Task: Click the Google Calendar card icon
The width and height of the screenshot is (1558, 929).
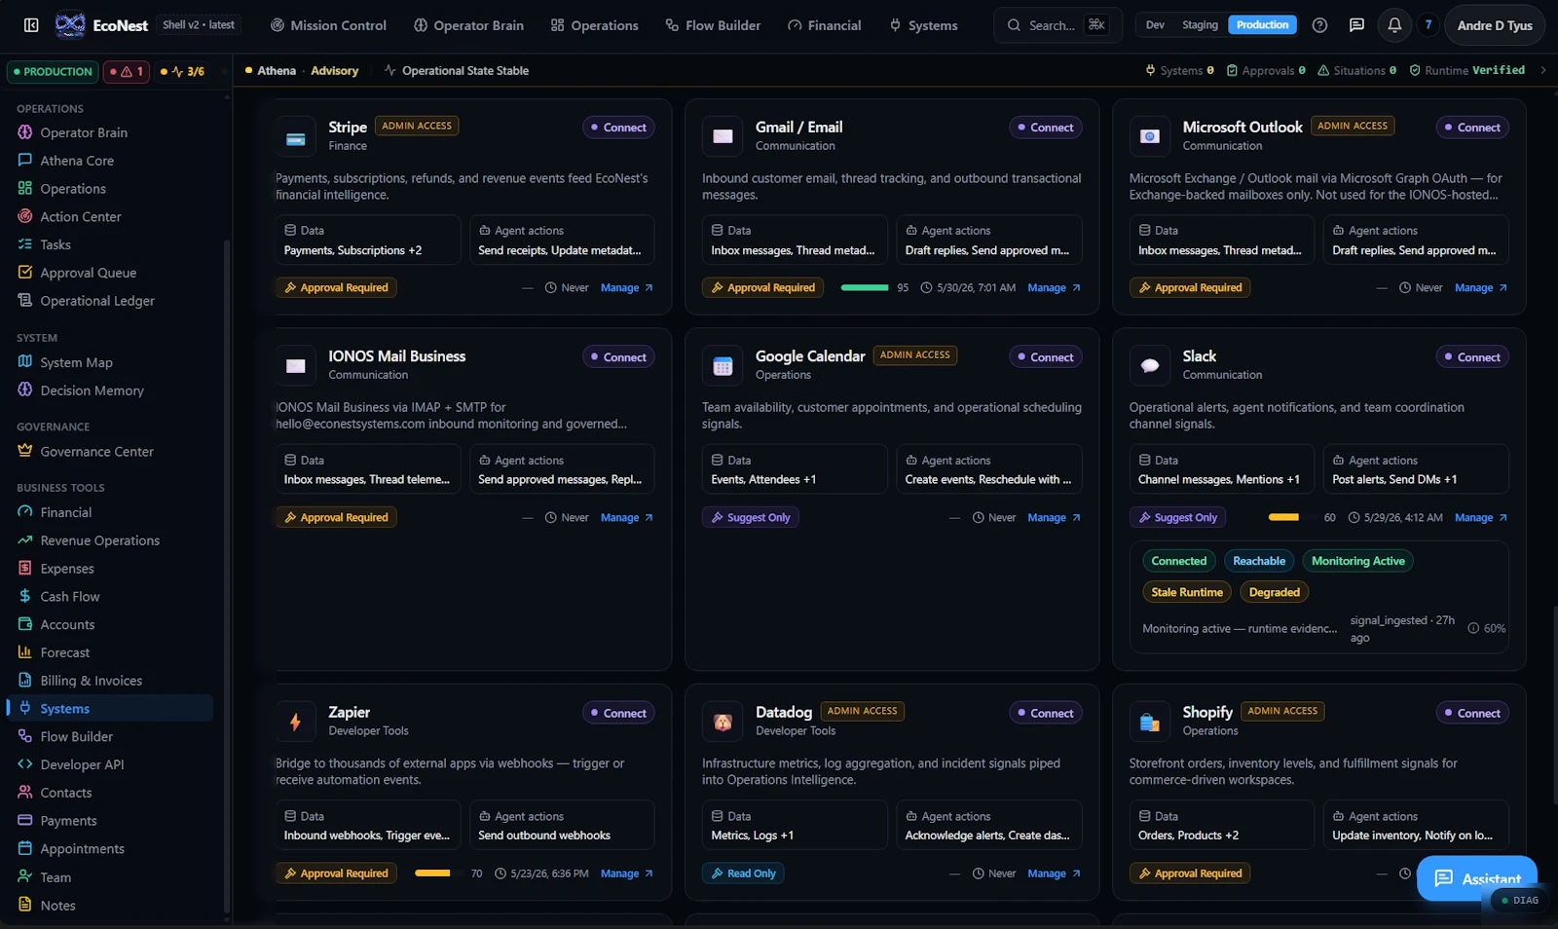Action: tap(723, 367)
